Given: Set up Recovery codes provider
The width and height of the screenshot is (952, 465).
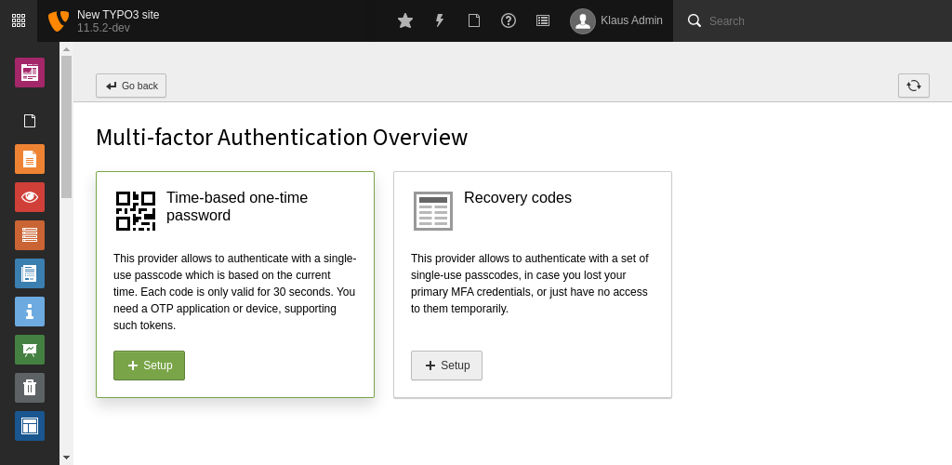Looking at the screenshot, I should [446, 365].
